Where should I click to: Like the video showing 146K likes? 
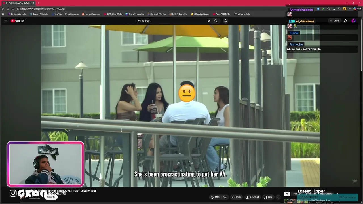[215, 197]
